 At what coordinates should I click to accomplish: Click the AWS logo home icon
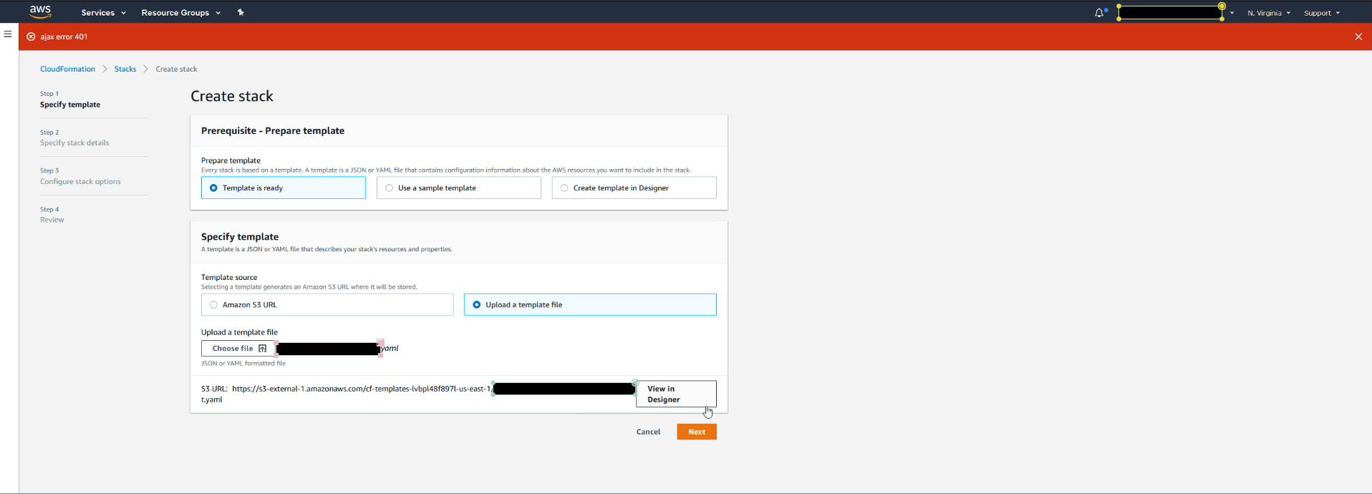tap(40, 11)
